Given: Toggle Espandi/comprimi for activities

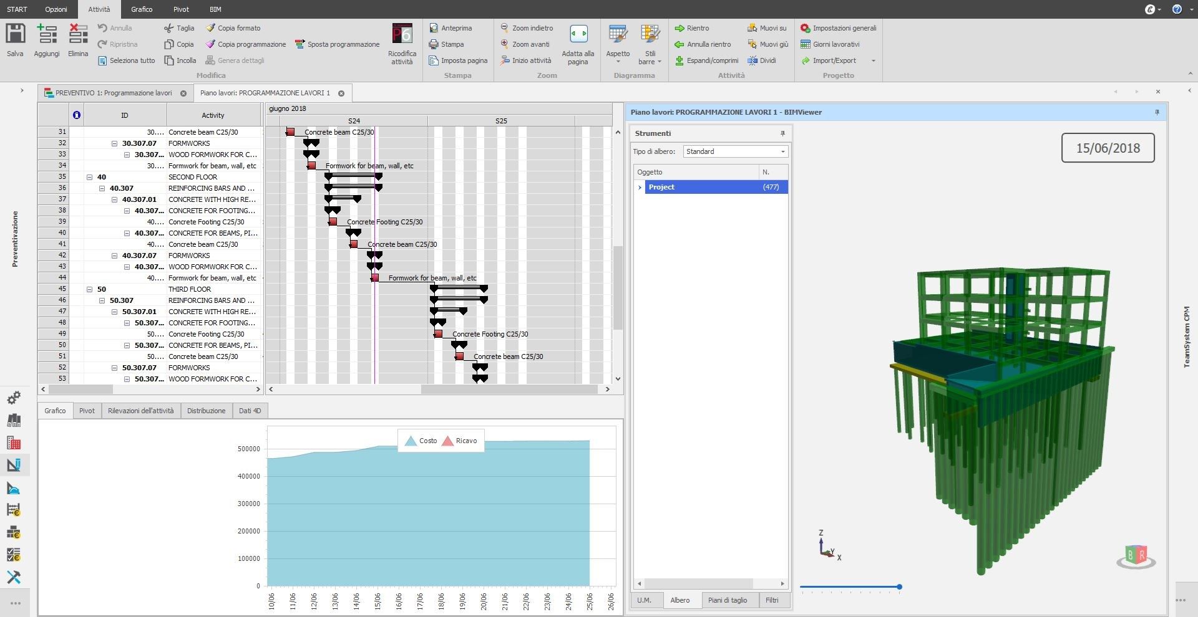Looking at the screenshot, I should (x=707, y=60).
